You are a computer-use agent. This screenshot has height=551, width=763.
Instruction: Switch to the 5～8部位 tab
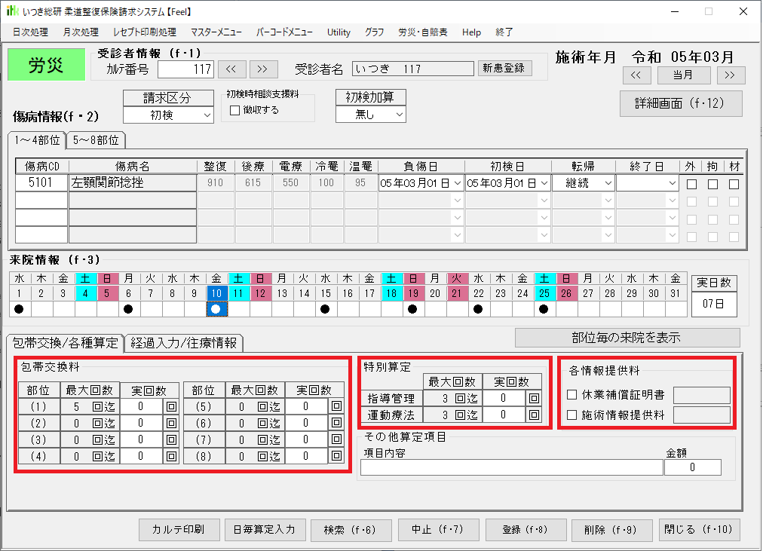[96, 139]
